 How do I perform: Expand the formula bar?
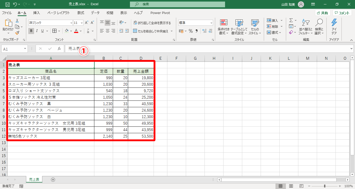(x=352, y=49)
